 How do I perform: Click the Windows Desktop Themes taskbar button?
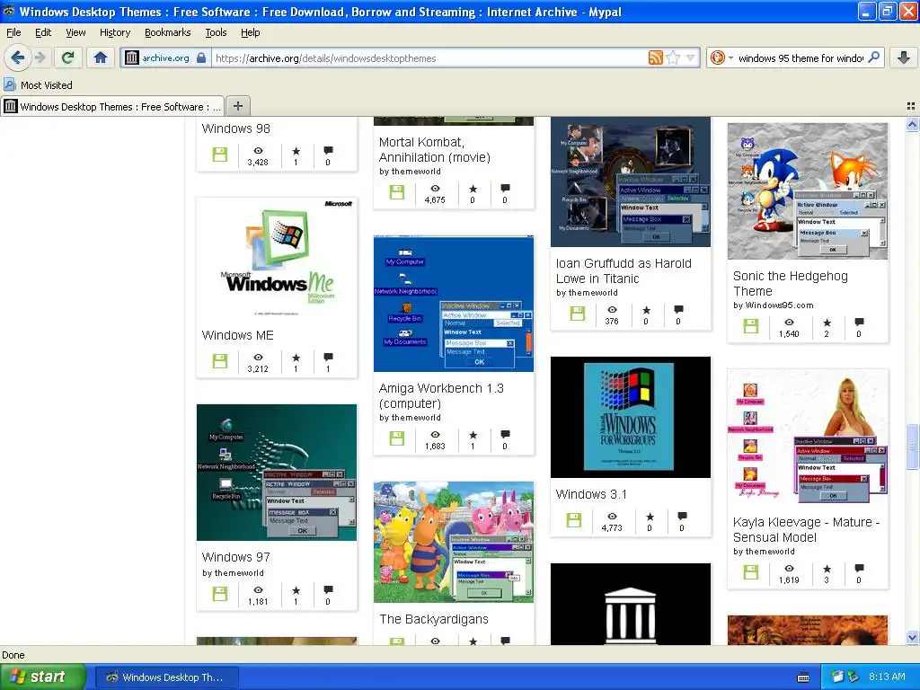click(x=166, y=677)
